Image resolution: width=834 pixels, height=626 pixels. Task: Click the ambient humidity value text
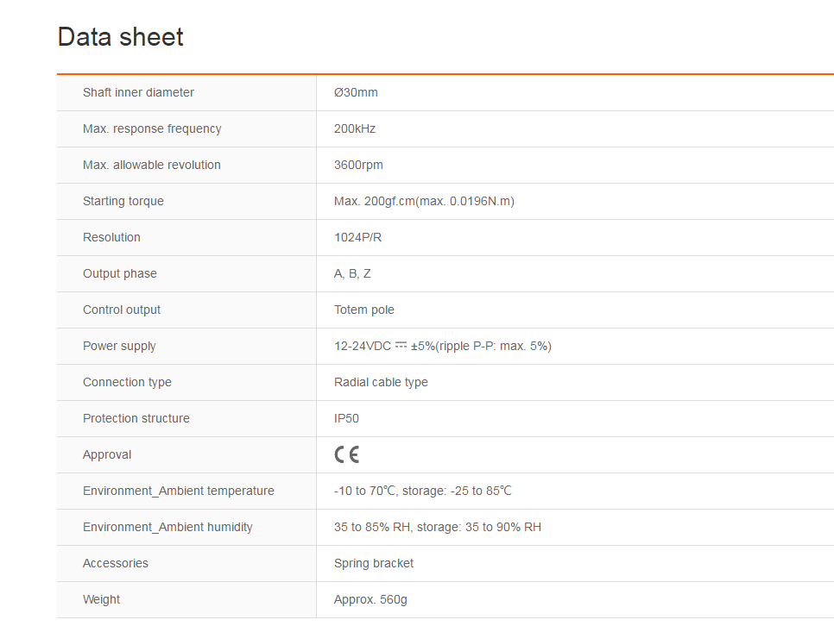click(x=438, y=527)
